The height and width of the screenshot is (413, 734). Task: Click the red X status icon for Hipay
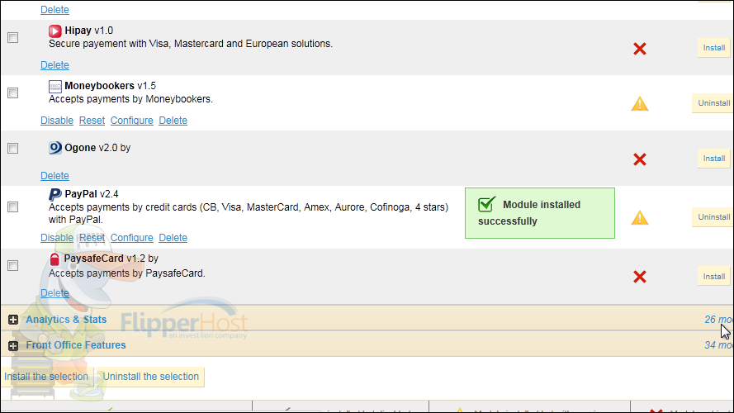point(639,49)
